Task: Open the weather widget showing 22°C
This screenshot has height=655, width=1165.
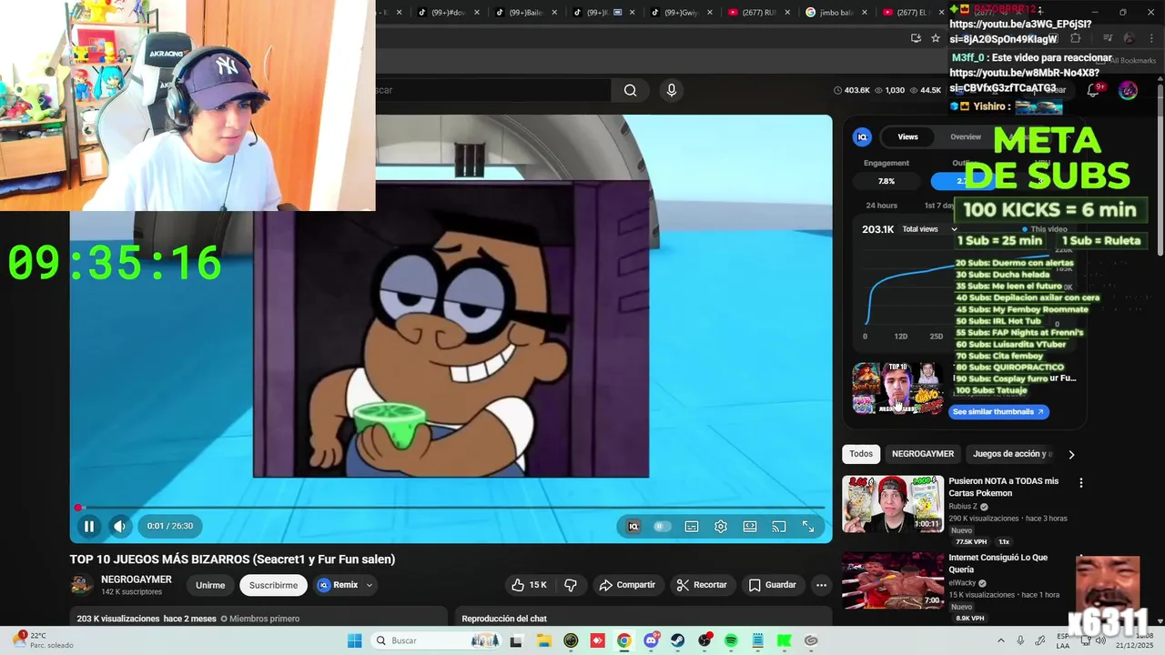Action: coord(43,640)
